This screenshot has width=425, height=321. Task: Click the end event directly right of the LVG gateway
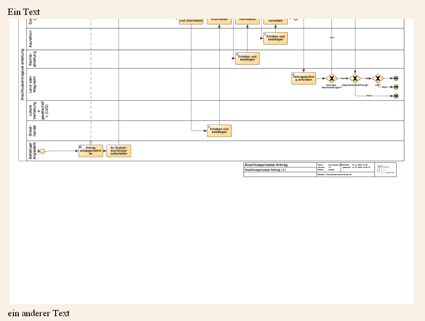[x=396, y=78]
